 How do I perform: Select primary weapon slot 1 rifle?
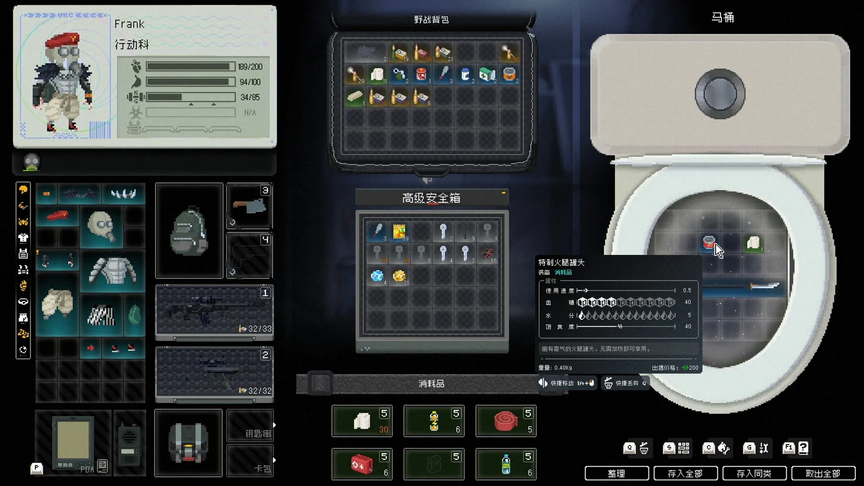(214, 312)
